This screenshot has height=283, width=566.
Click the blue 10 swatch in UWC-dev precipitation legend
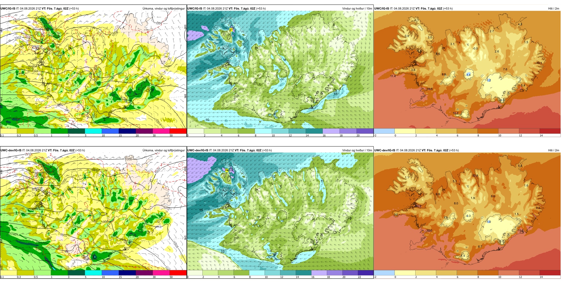110,273
